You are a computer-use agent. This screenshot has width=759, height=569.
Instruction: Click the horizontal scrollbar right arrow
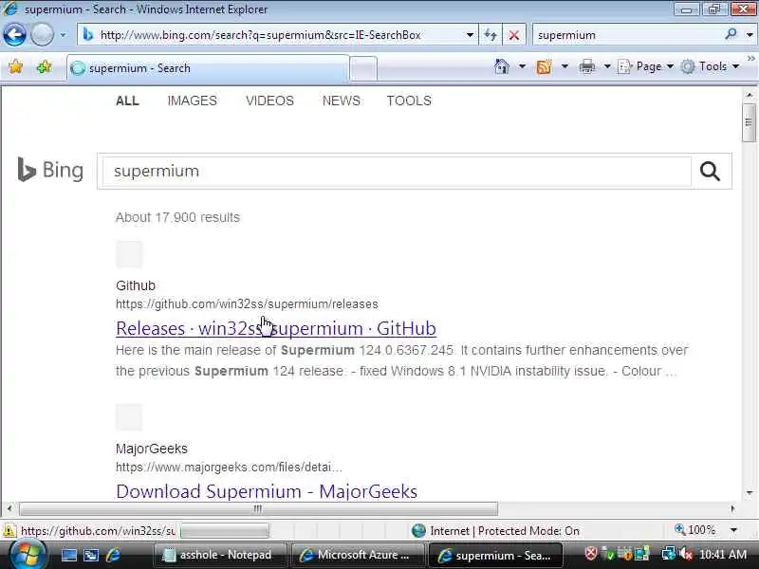(732, 508)
